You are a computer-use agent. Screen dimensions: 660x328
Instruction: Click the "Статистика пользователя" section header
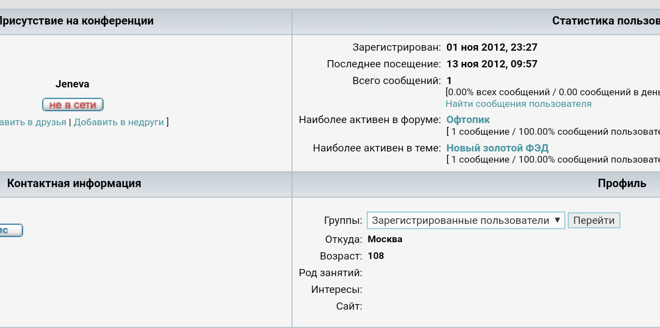coord(605,21)
